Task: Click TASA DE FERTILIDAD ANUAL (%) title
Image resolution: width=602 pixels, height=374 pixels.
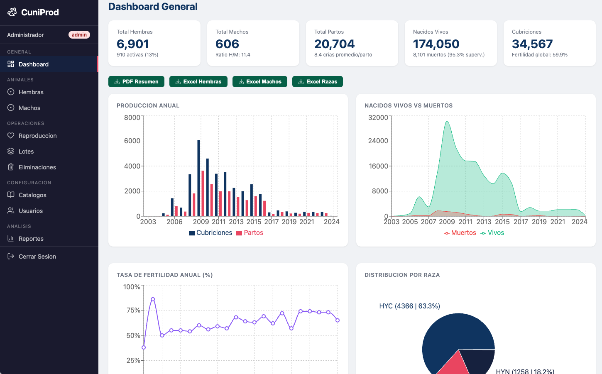Action: [165, 275]
